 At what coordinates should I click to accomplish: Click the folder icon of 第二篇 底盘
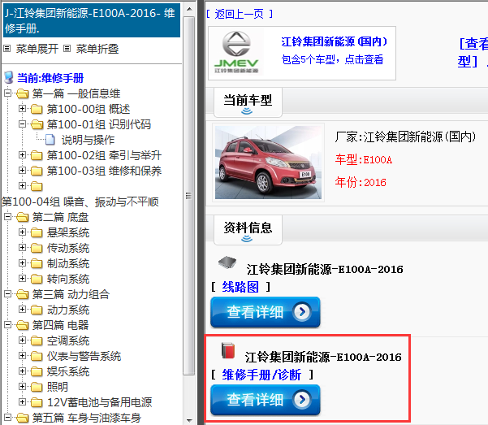(x=22, y=217)
